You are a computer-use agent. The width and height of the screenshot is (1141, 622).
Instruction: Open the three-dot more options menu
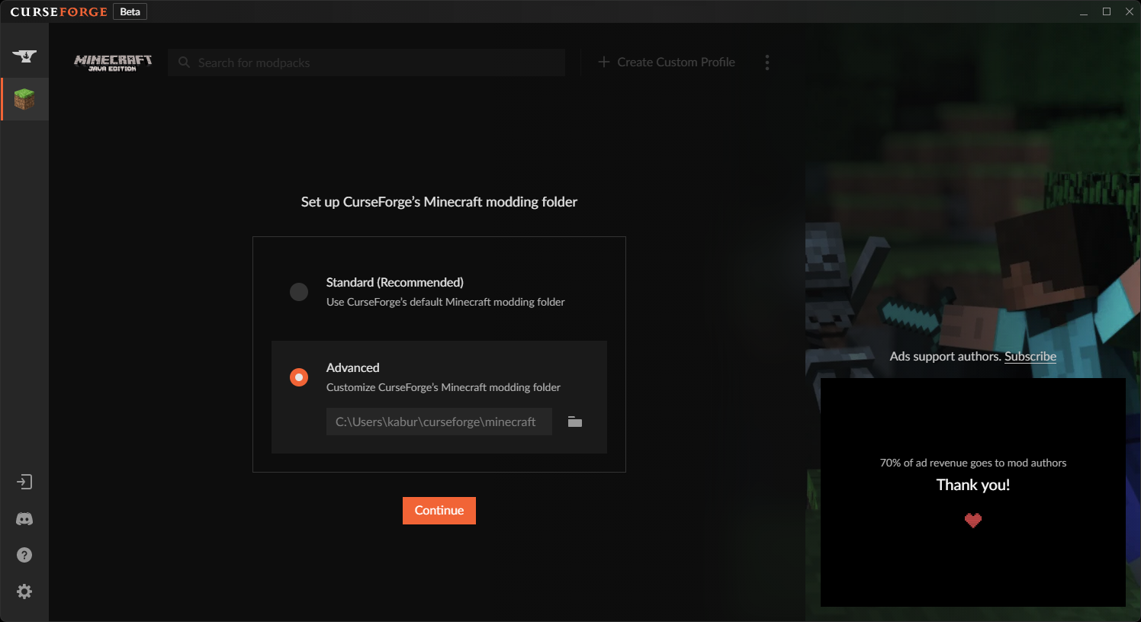[x=767, y=63]
